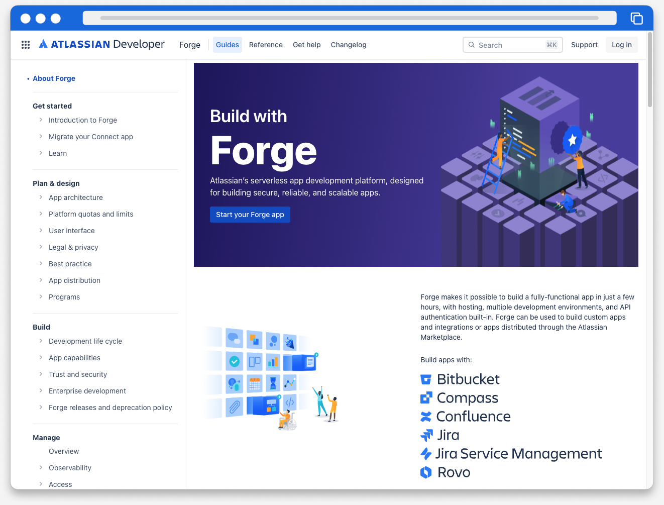
Task: Click the Rovo logo icon
Action: pyautogui.click(x=426, y=472)
